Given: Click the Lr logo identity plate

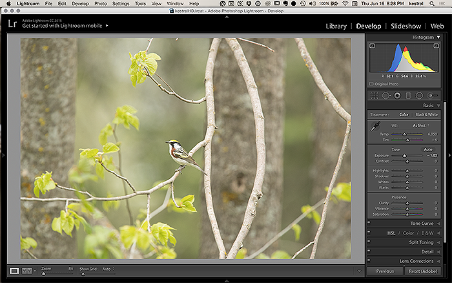Looking at the screenshot, I should [x=12, y=24].
